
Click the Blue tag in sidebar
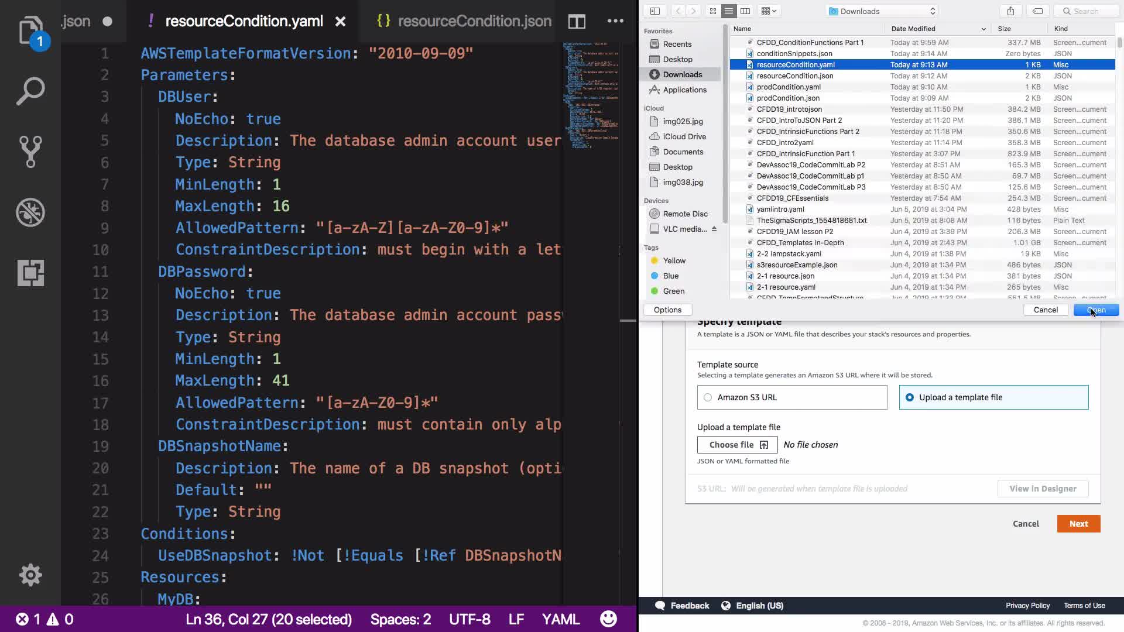[x=670, y=276]
